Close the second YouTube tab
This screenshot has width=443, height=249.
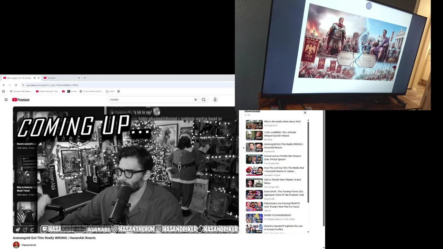click(x=79, y=78)
